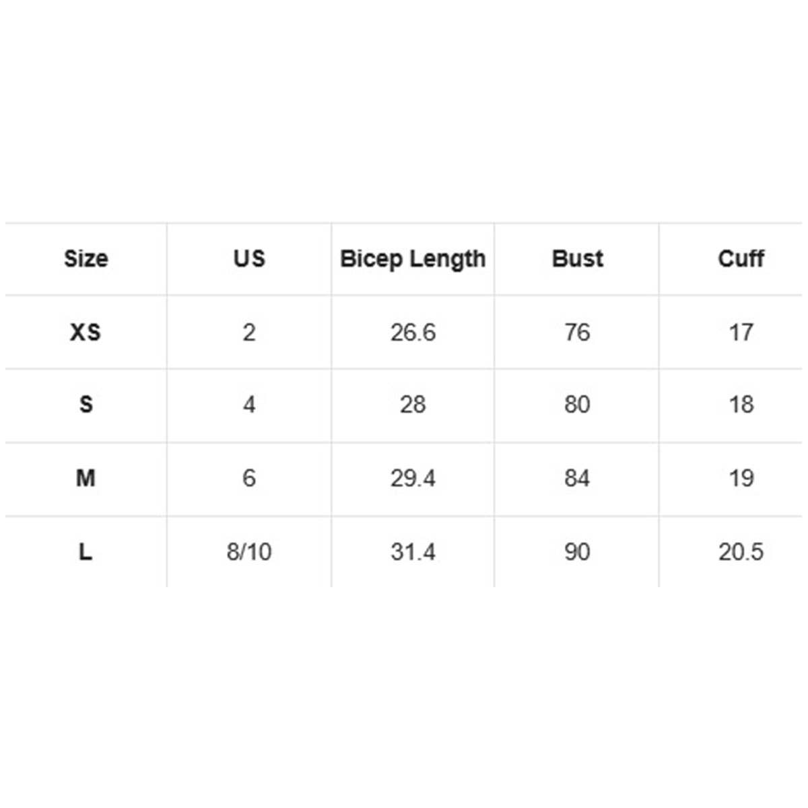Image resolution: width=808 pixels, height=808 pixels.
Task: Click the bust value 76
Action: point(577,332)
